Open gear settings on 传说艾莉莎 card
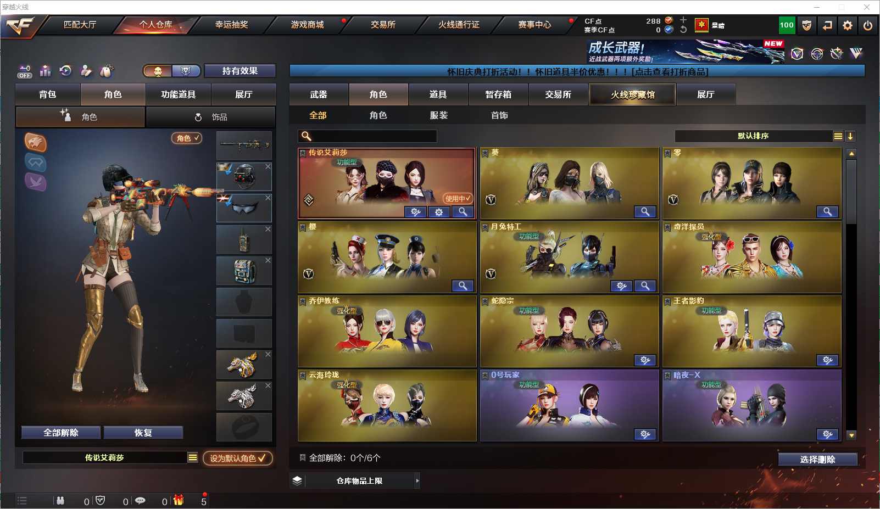The height and width of the screenshot is (509, 880). (439, 212)
